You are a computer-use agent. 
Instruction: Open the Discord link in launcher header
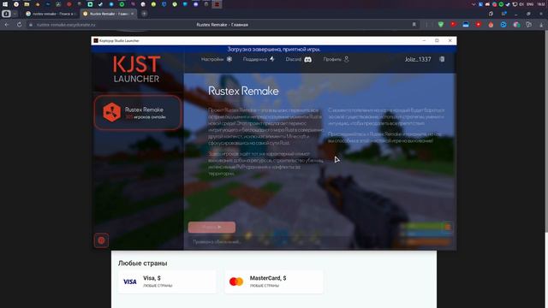[x=298, y=59]
